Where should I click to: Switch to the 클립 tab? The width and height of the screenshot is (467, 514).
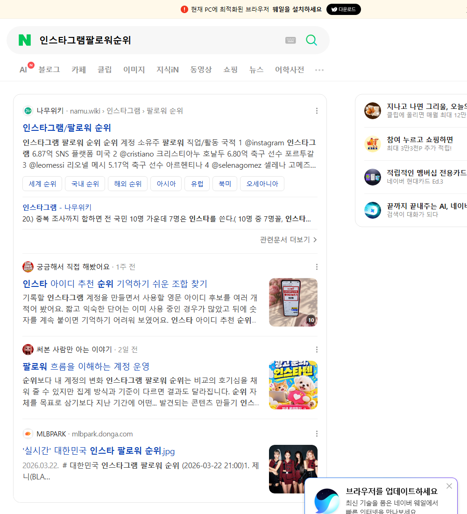105,70
